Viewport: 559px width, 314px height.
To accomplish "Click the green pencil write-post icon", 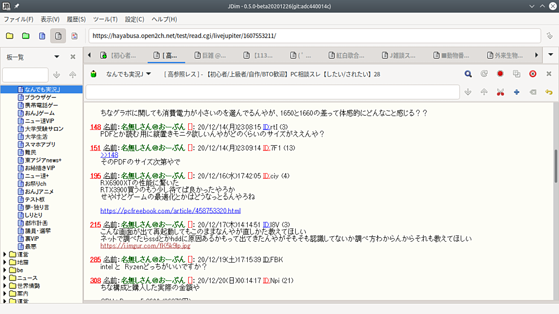I will point(94,74).
